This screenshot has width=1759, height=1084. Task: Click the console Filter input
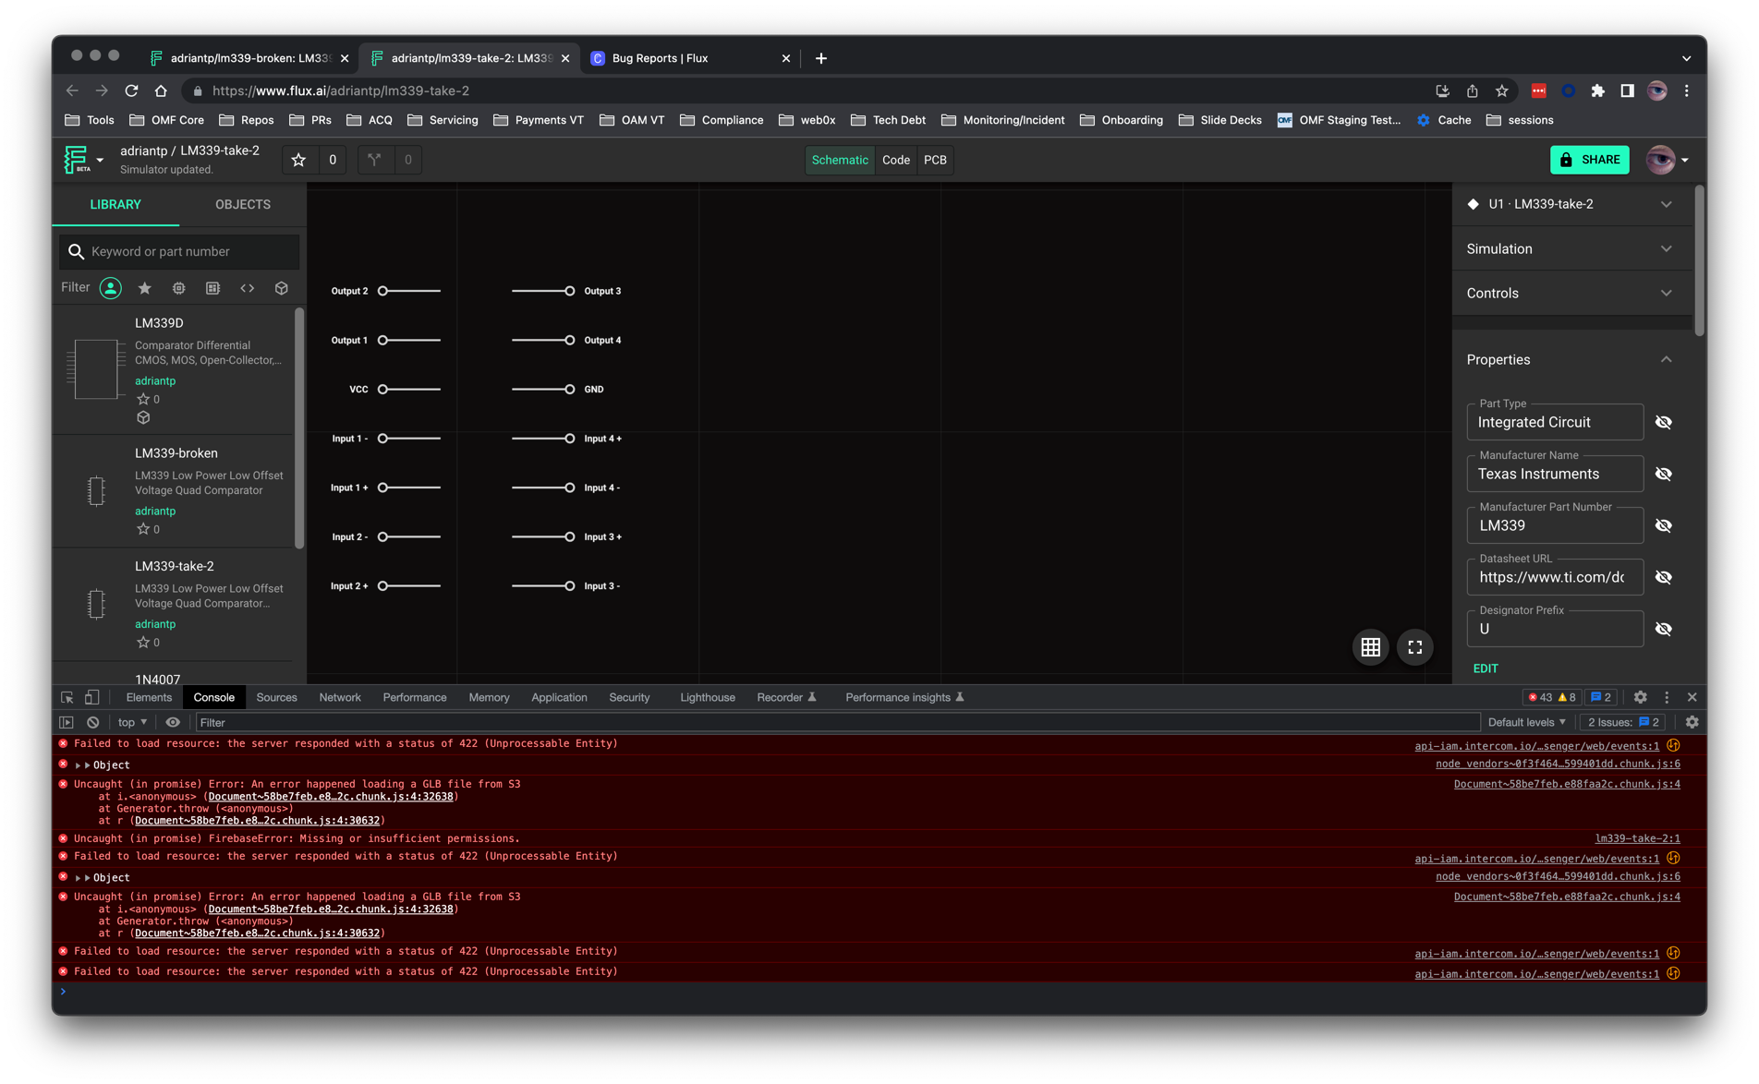tap(836, 722)
